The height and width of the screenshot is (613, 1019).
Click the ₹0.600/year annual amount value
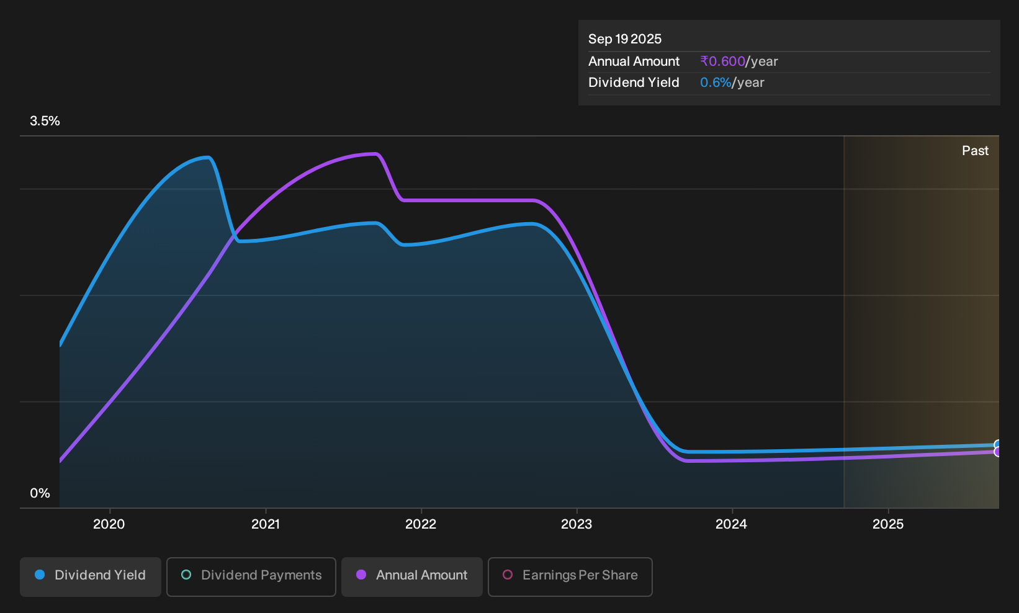[x=739, y=61]
